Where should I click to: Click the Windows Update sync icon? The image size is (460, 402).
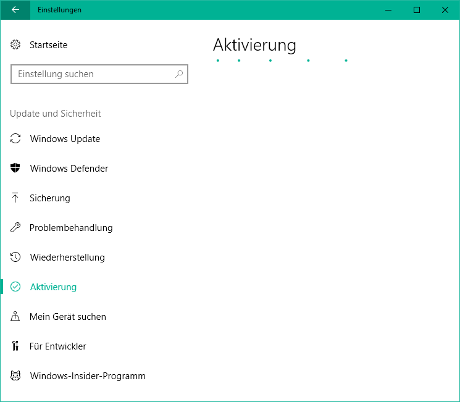(x=15, y=138)
